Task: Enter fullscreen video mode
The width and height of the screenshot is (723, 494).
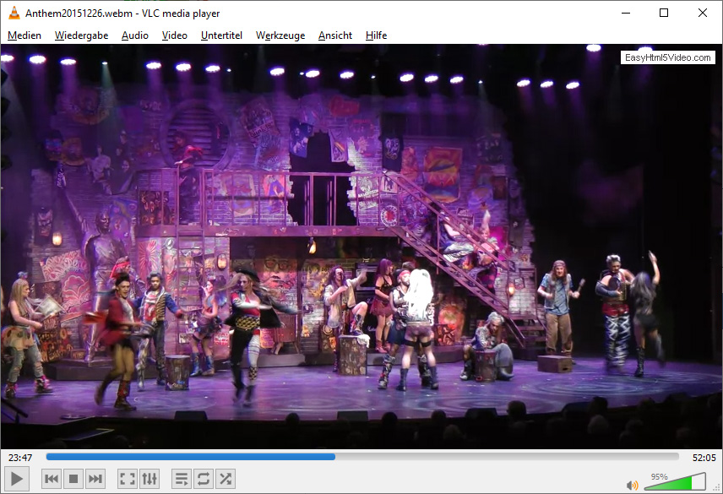Action: (128, 480)
